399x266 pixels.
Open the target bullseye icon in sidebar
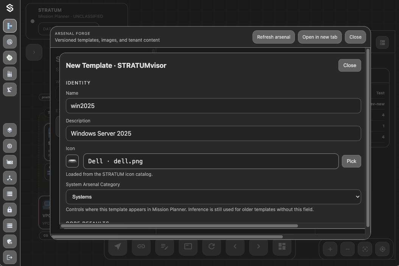[x=10, y=42]
